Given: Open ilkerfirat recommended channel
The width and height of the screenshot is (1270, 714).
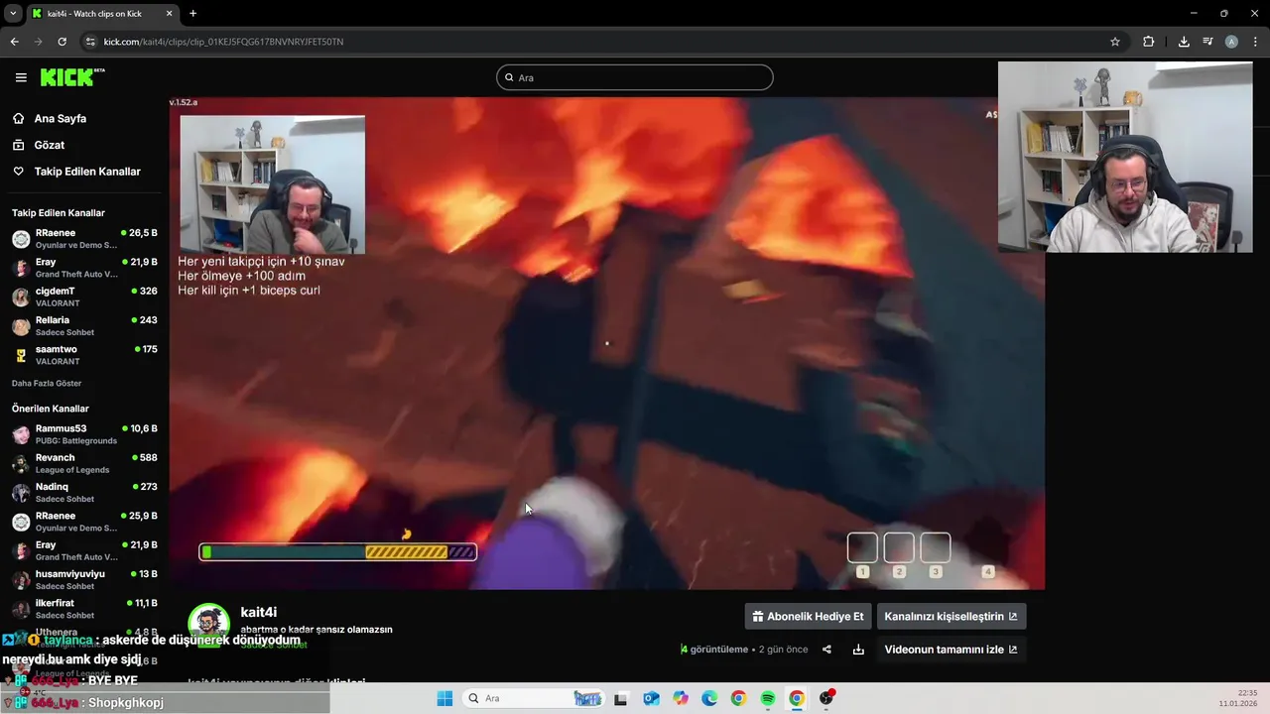Looking at the screenshot, I should pyautogui.click(x=84, y=608).
